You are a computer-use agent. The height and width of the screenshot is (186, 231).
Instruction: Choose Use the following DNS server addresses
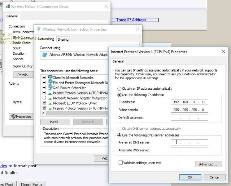[119, 135]
